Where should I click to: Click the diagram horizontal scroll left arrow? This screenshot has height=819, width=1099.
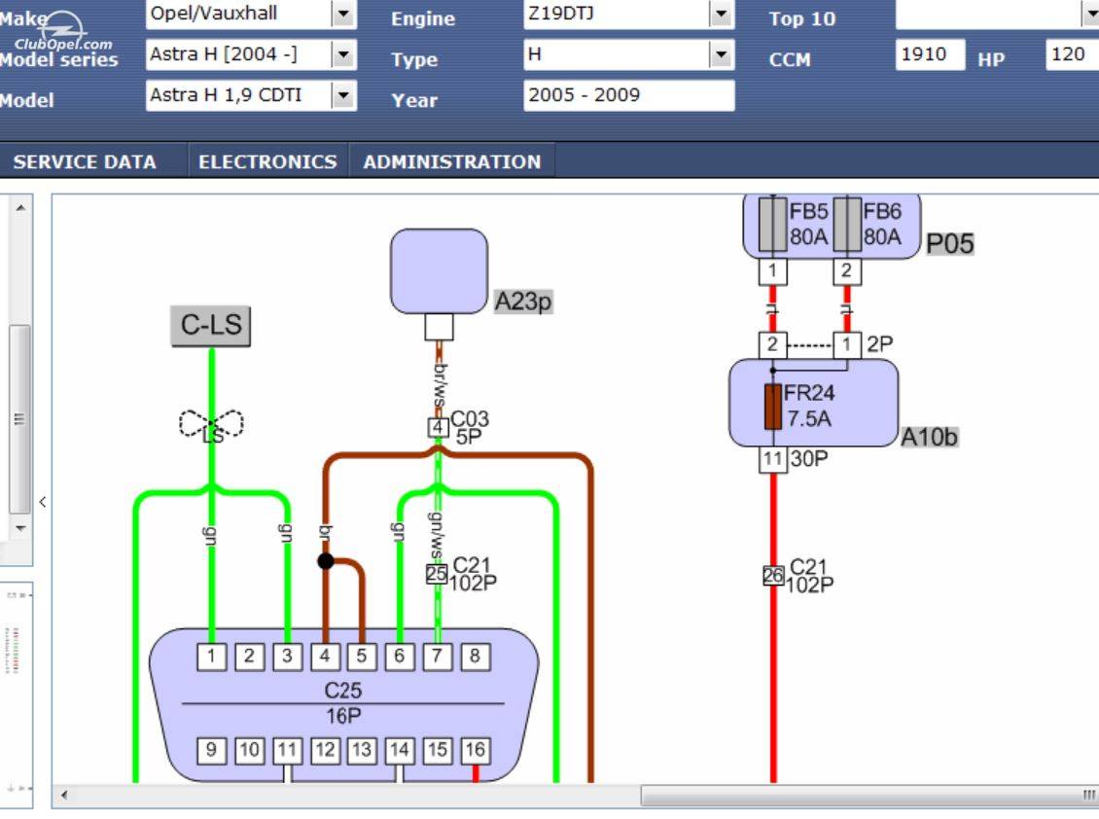click(64, 795)
